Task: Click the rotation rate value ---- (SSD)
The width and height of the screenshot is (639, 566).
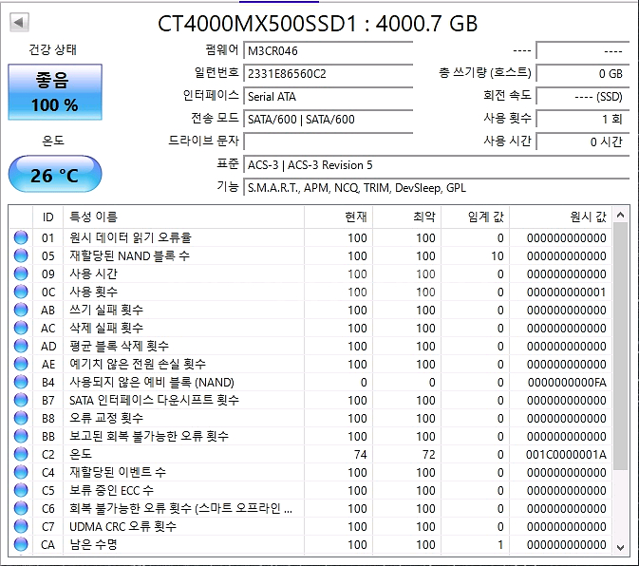Action: pyautogui.click(x=583, y=97)
